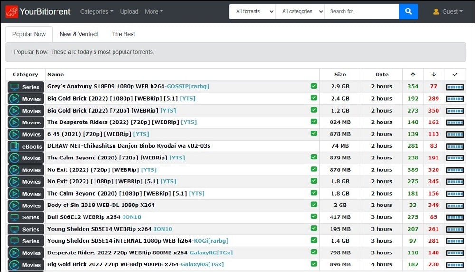The width and height of the screenshot is (475, 272).
Task: Click health bar for Desperate Riders GalaxyRG row
Action: click(x=455, y=253)
